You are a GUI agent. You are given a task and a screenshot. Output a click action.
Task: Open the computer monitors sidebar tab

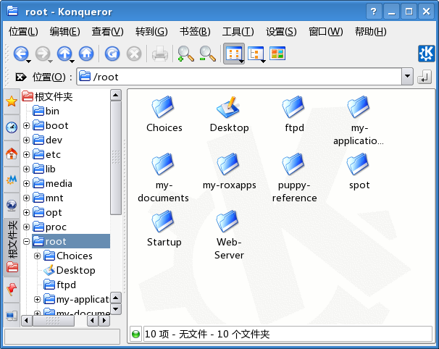12,316
